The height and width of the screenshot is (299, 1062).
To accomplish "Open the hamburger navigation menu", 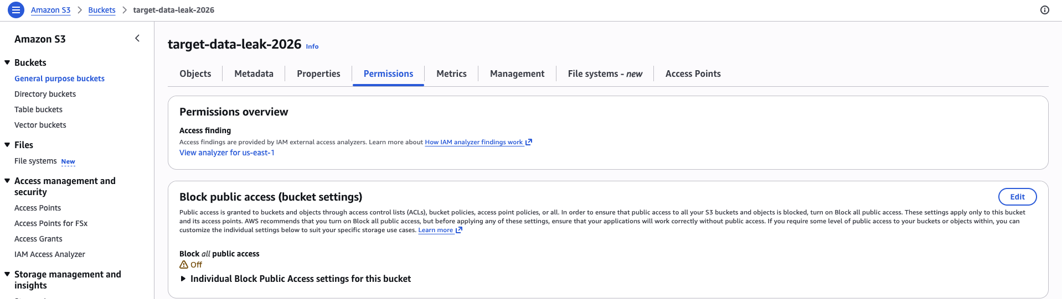I will coord(16,10).
